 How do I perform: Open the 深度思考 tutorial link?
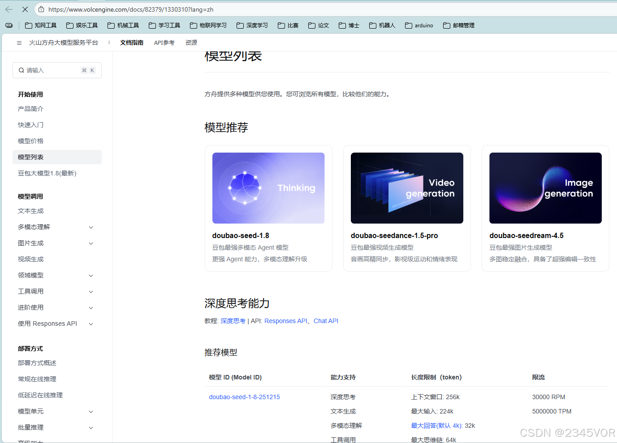(233, 321)
